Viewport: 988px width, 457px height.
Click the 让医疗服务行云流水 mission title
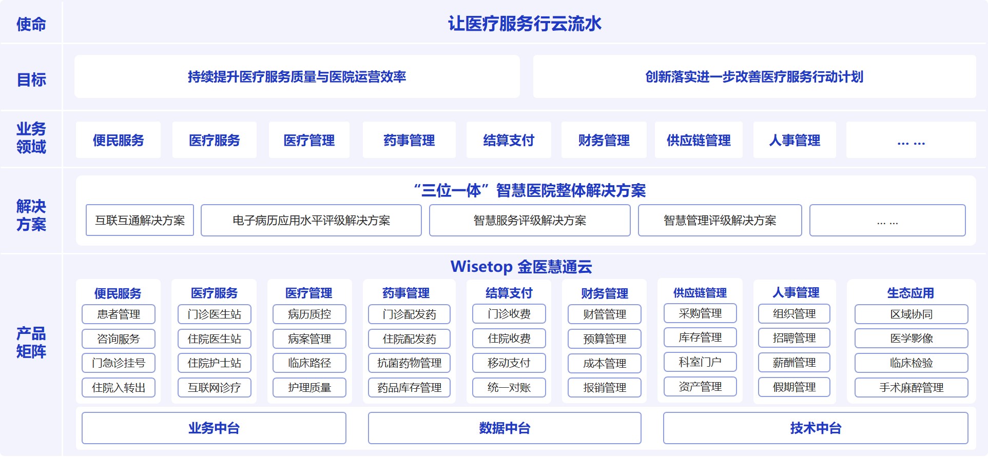[x=525, y=24]
